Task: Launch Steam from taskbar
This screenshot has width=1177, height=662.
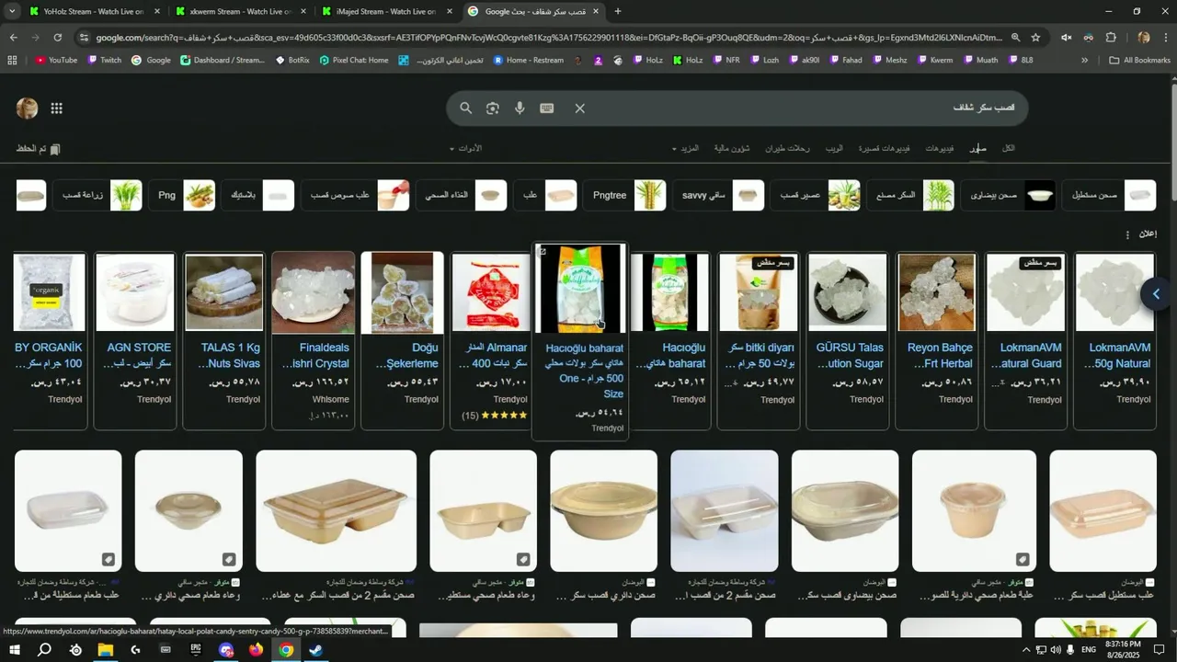Action: tap(315, 650)
